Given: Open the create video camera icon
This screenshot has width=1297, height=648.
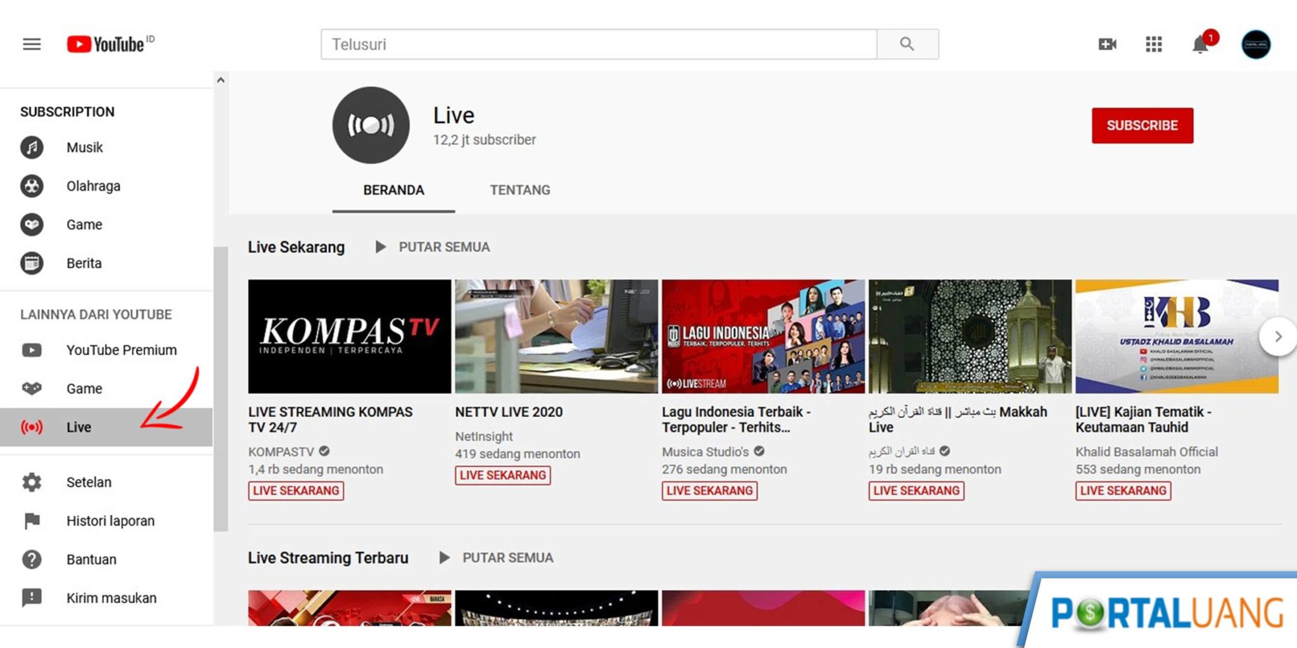Looking at the screenshot, I should point(1107,44).
